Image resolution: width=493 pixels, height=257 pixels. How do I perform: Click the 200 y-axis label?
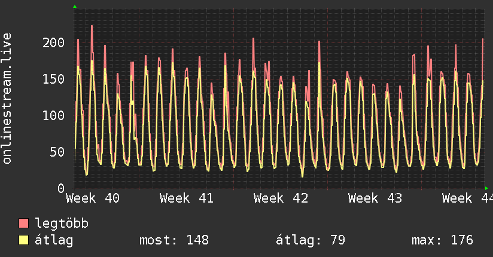(x=53, y=42)
